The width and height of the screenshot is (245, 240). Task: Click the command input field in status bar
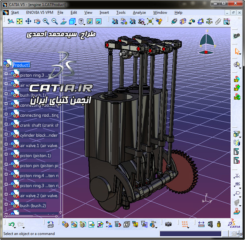pyautogui.click(x=190, y=234)
